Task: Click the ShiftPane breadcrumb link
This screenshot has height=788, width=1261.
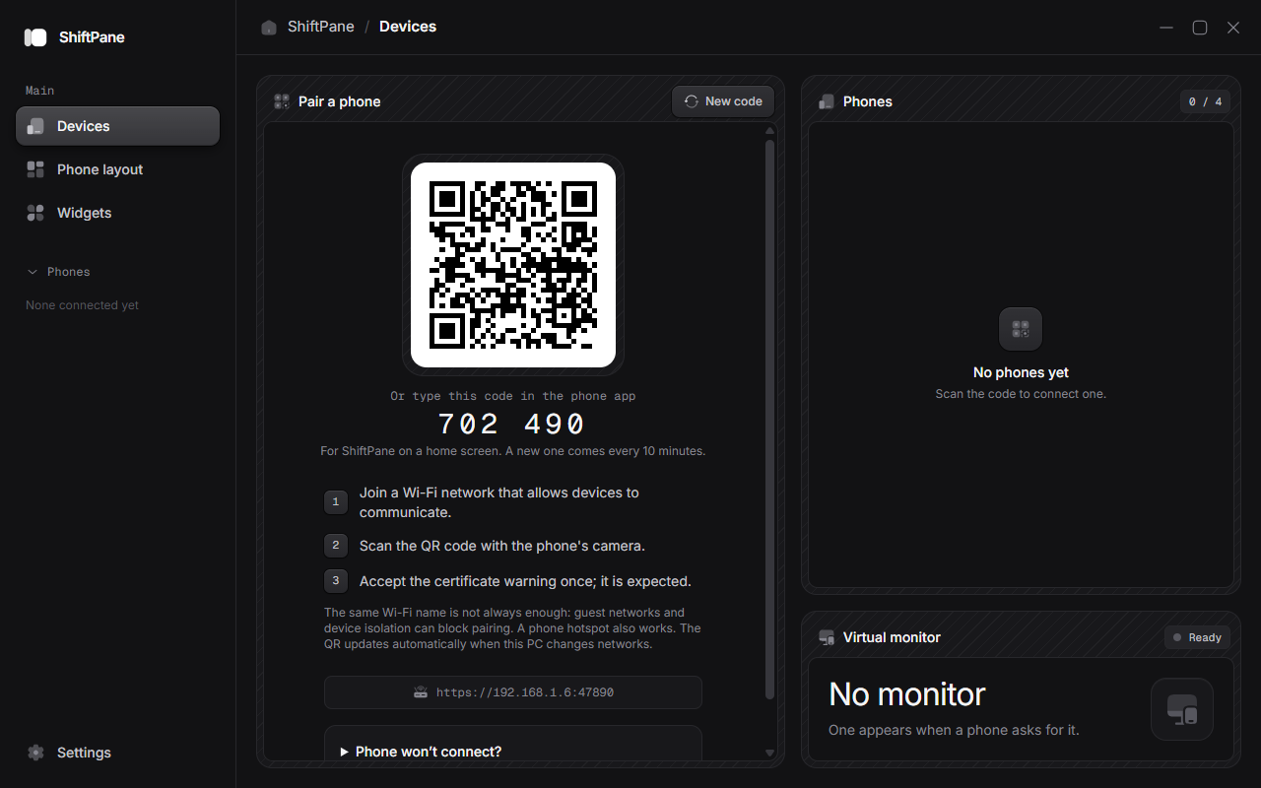Action: tap(321, 27)
